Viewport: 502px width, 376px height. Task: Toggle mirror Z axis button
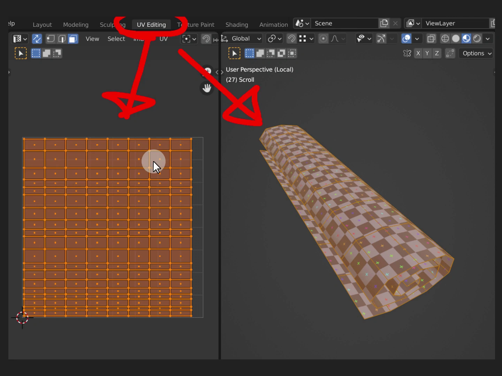437,53
